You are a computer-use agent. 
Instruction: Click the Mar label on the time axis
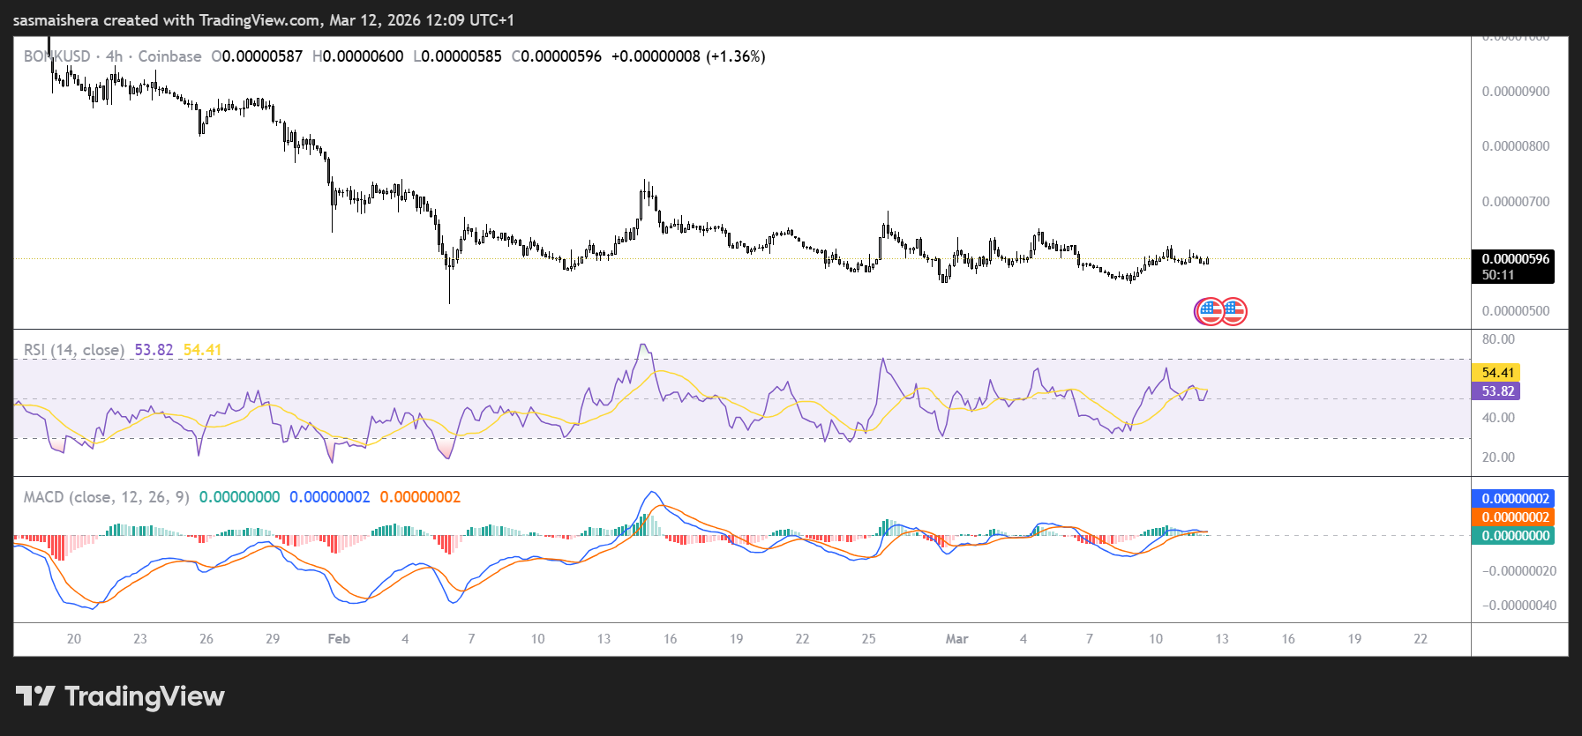click(x=956, y=639)
